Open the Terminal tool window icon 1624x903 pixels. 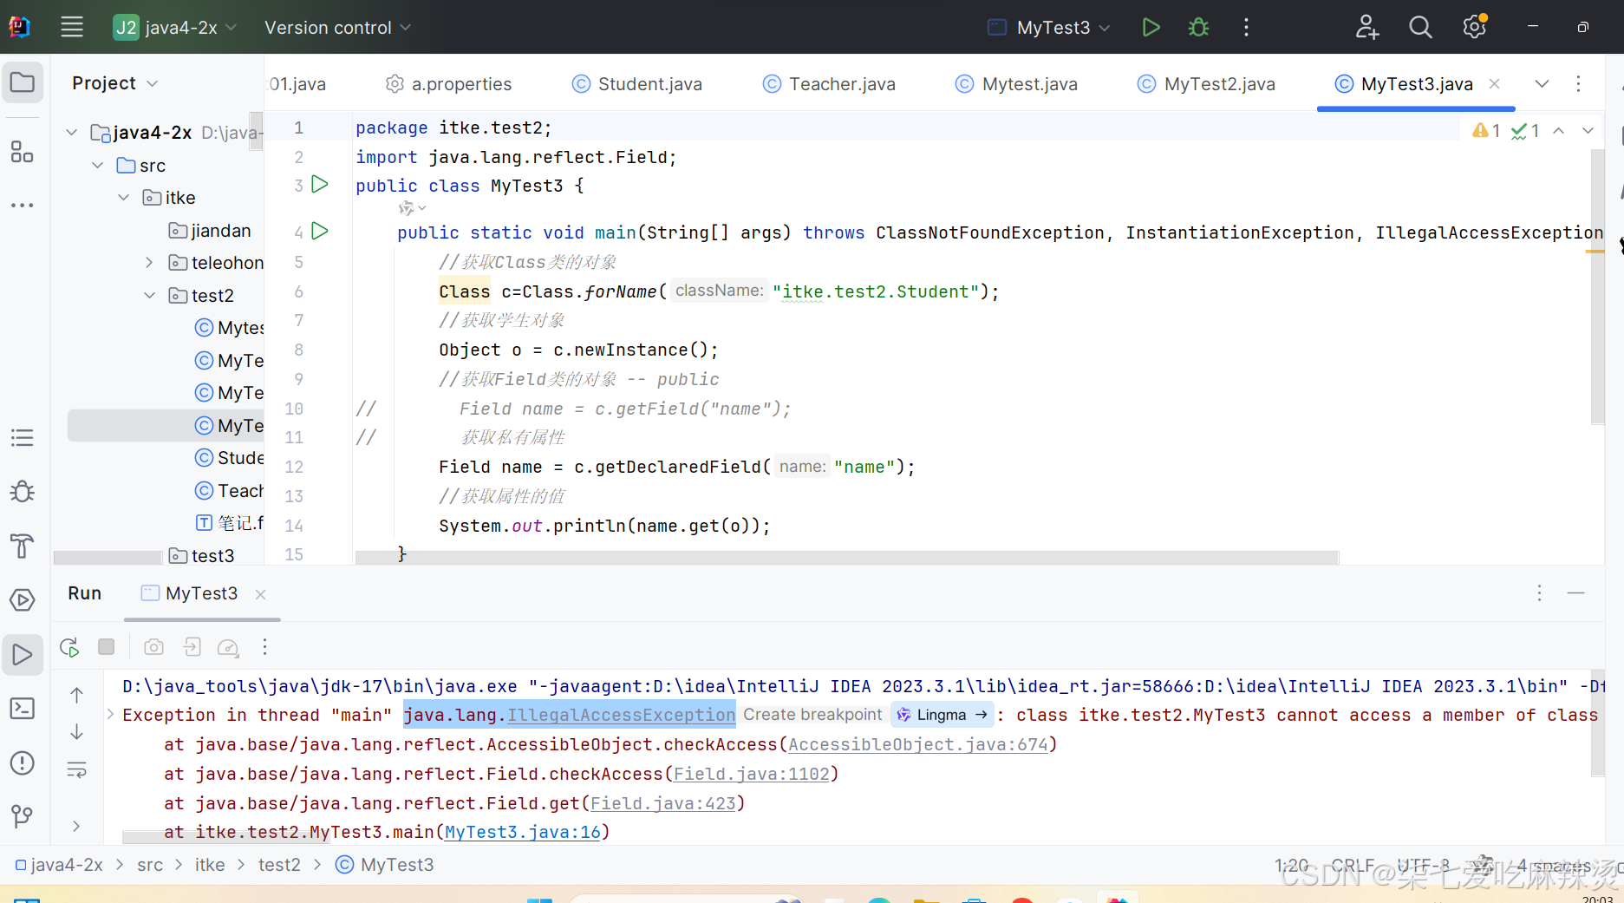23,708
